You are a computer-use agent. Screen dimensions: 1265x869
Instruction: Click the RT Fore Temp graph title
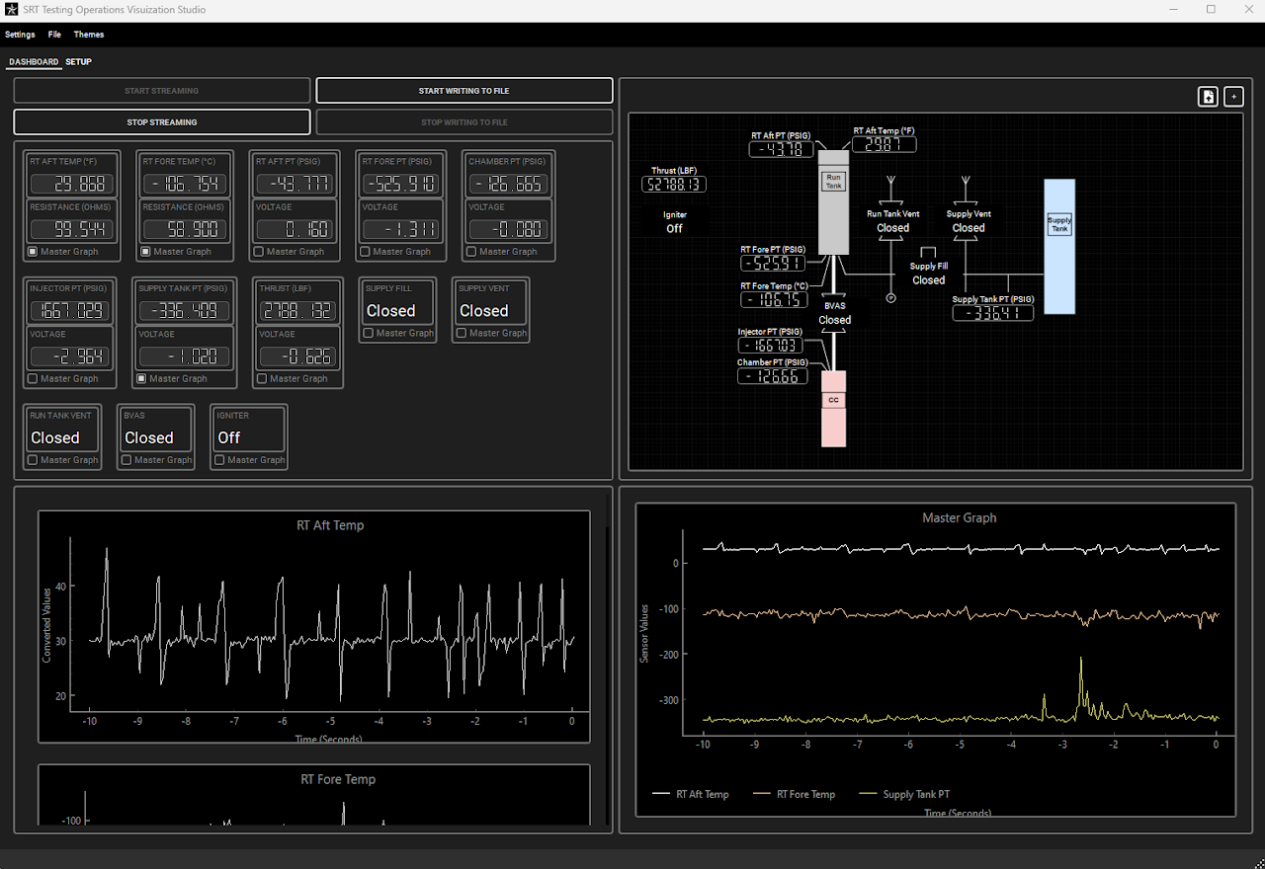[x=338, y=779]
